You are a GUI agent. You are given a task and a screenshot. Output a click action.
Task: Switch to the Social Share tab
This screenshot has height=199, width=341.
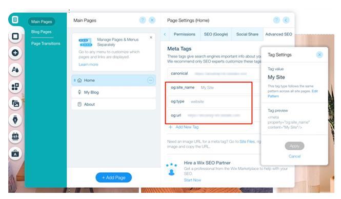(247, 34)
